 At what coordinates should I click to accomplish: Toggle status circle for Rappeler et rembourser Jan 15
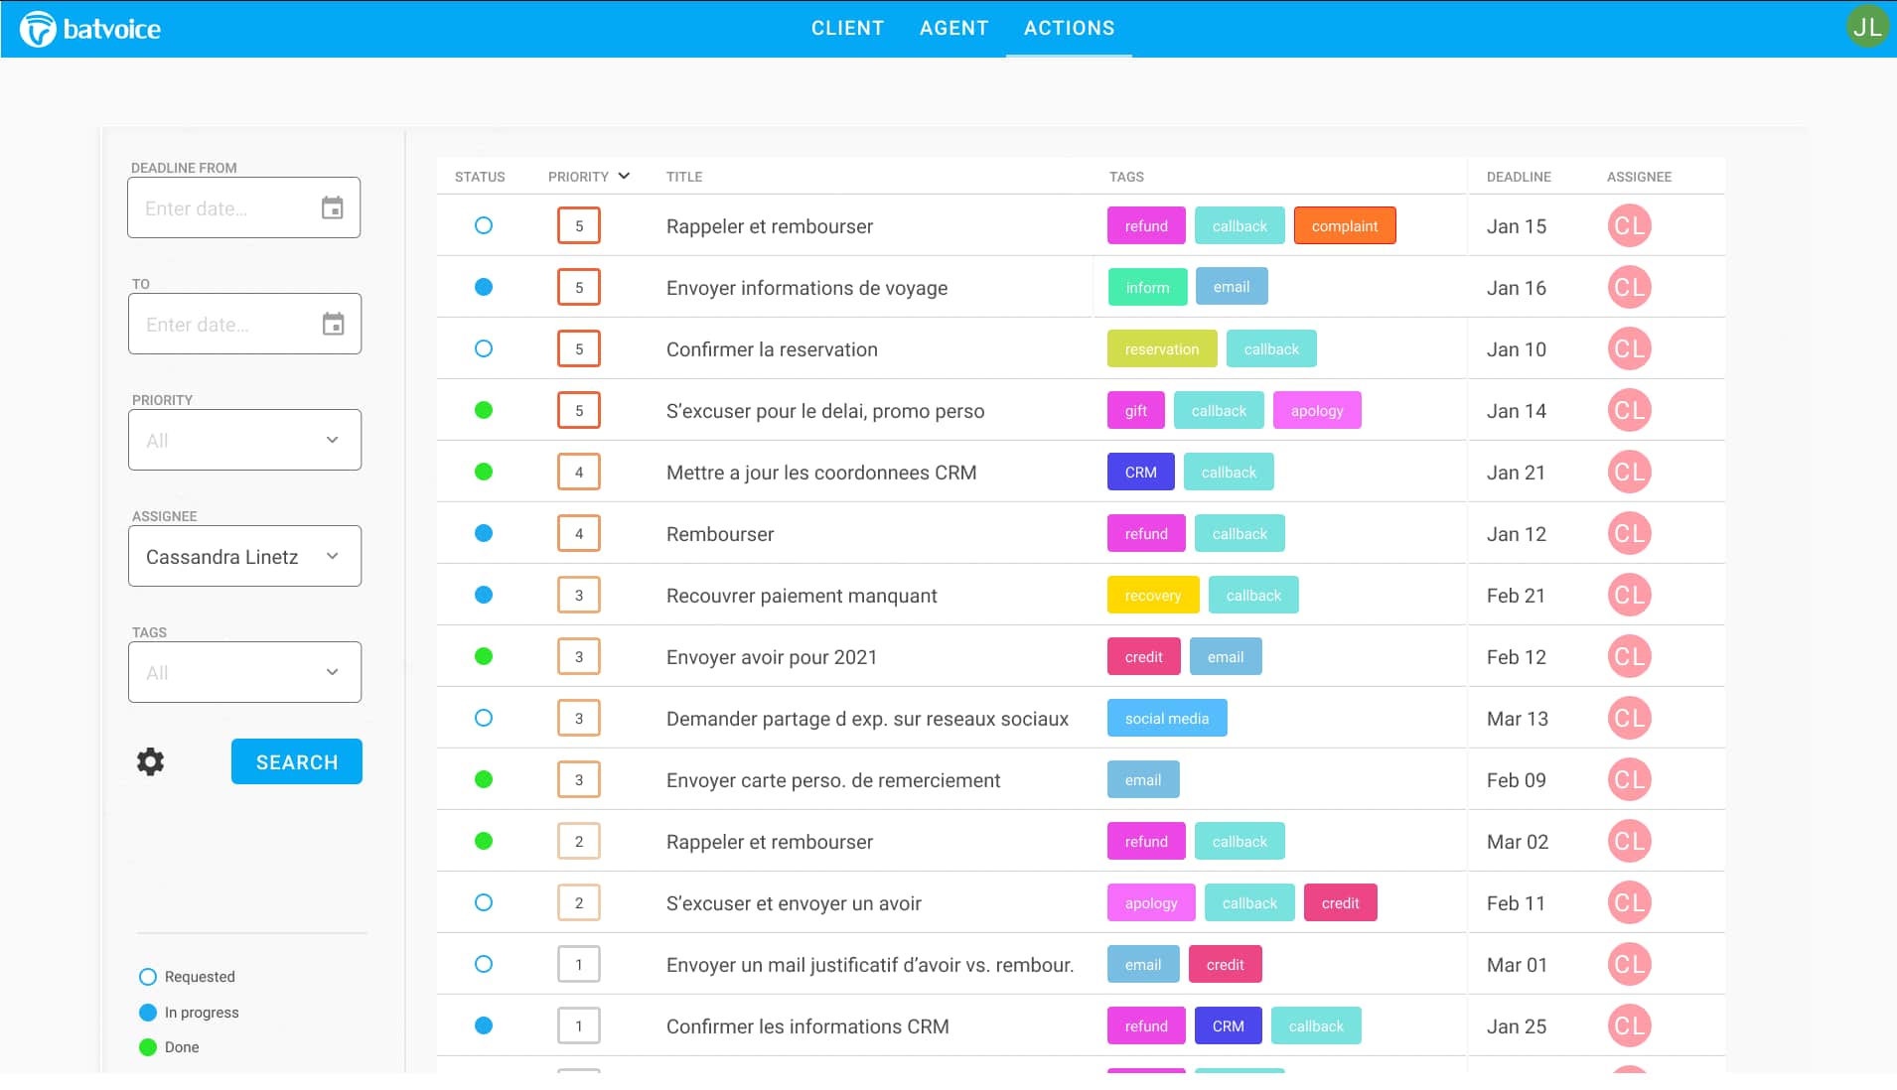(x=484, y=226)
